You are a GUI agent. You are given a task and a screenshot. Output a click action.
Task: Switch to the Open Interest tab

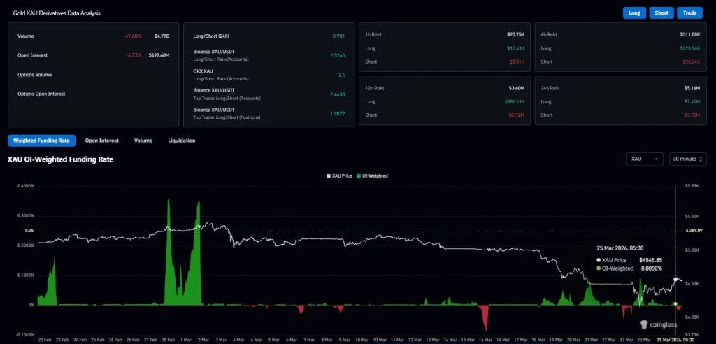coord(102,141)
